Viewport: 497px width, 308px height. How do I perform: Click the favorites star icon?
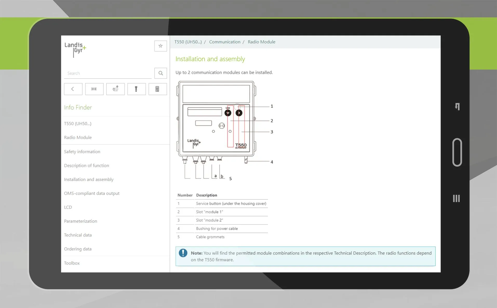160,46
